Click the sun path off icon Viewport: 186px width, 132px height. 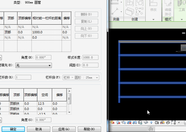pyautogui.click(x=113, y=122)
